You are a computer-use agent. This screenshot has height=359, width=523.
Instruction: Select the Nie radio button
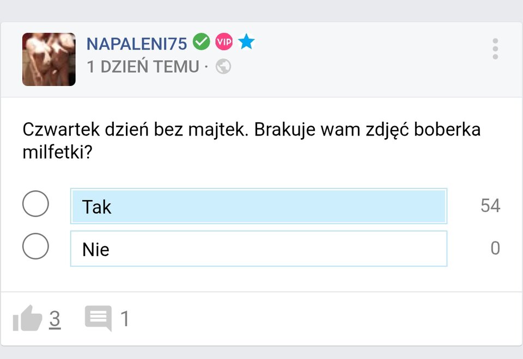click(35, 246)
